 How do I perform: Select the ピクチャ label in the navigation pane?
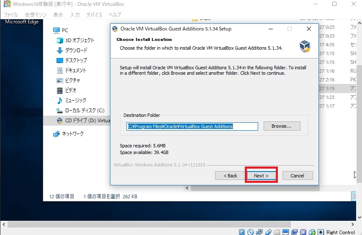pos(72,80)
